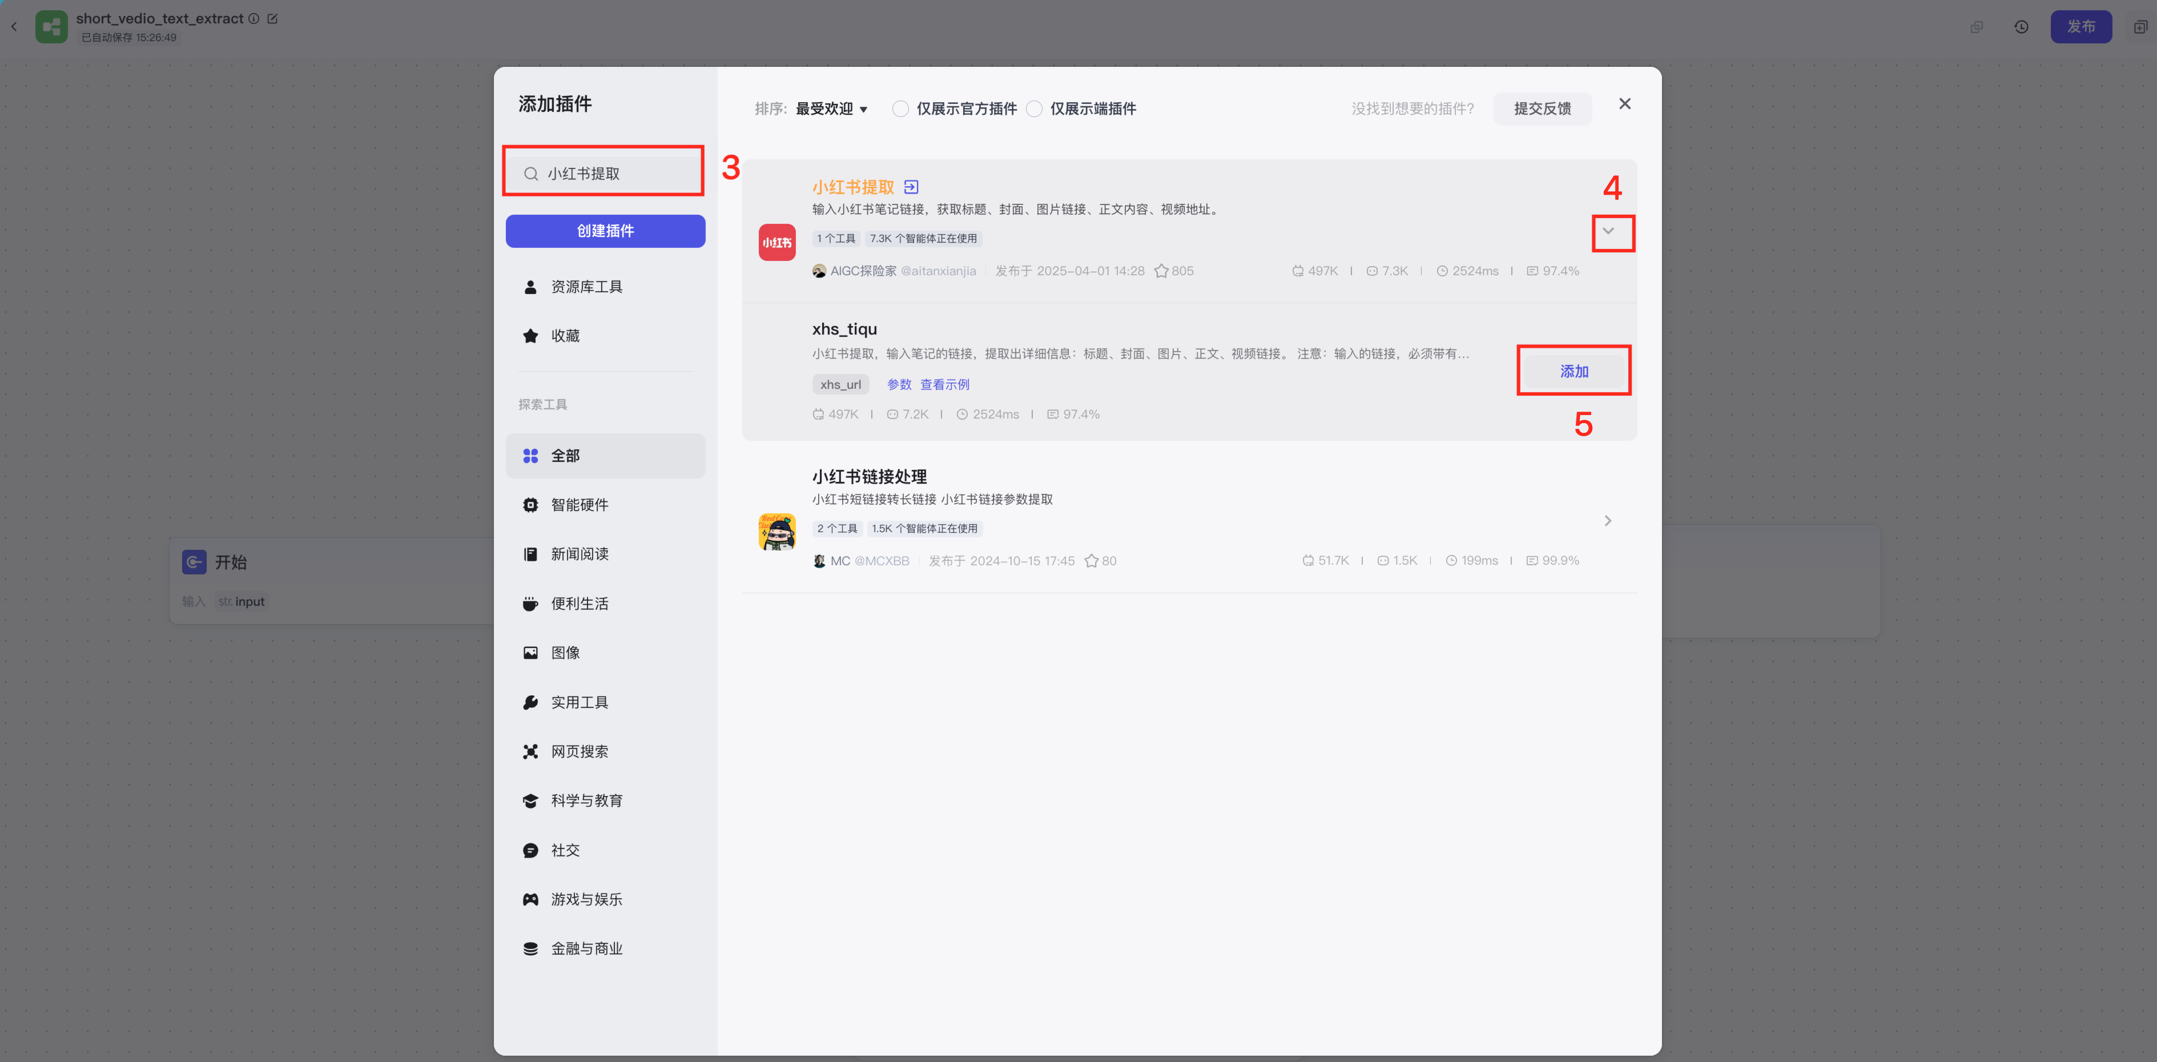This screenshot has height=1062, width=2157.
Task: Click the 小红书提取 search input field
Action: (603, 174)
